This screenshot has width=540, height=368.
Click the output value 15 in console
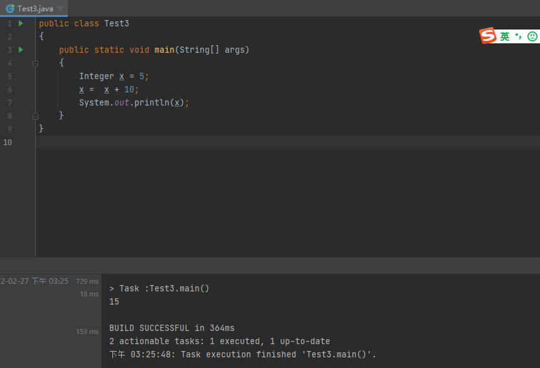[x=114, y=301]
